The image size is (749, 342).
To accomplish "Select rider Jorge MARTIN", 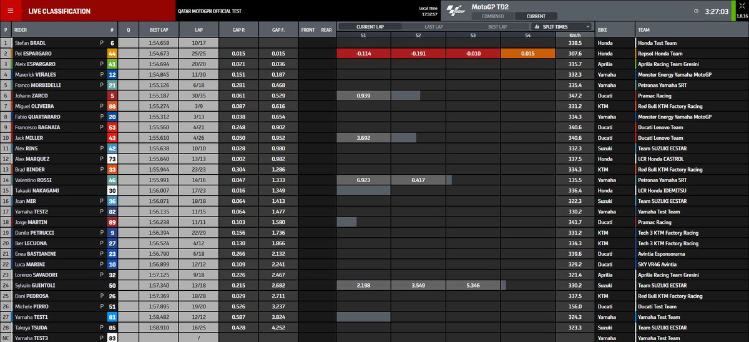I will pos(32,222).
